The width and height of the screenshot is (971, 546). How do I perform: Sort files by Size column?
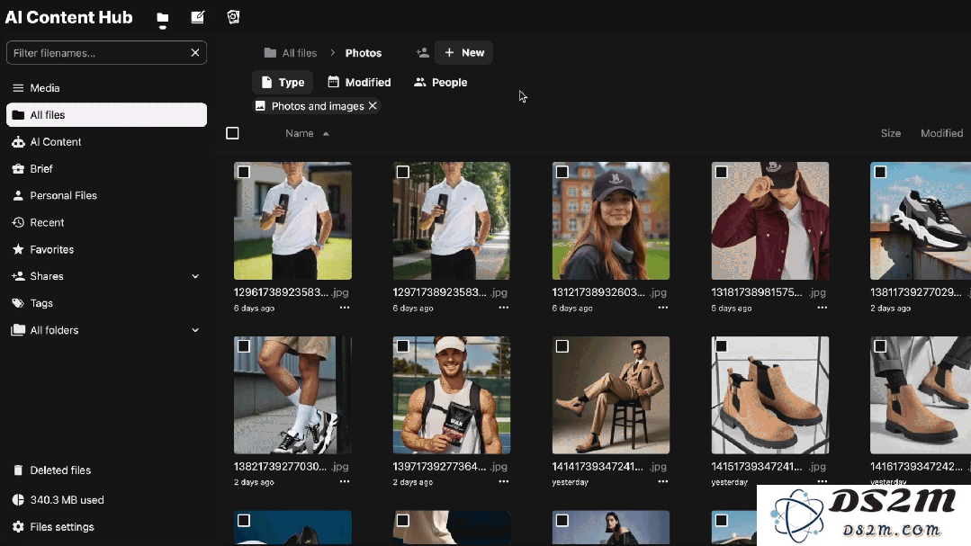point(891,133)
